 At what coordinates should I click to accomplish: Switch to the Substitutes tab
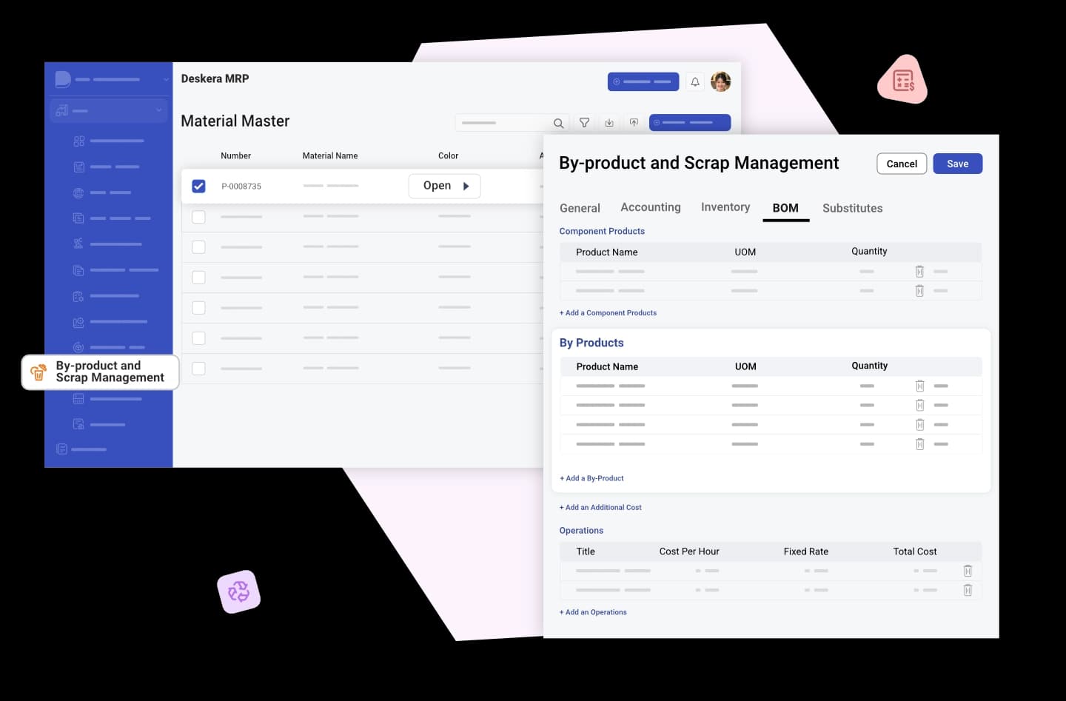pyautogui.click(x=852, y=209)
